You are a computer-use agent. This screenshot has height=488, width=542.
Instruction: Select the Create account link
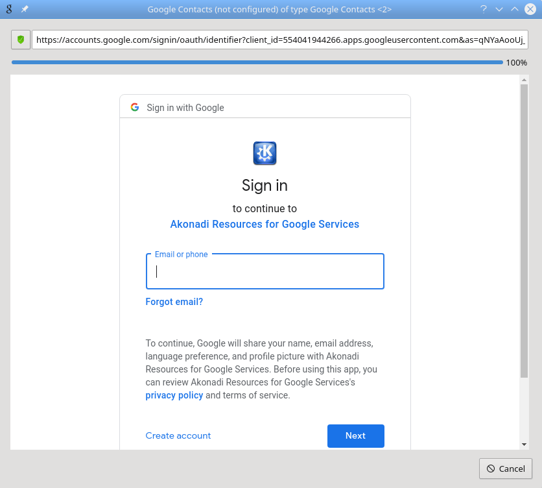178,435
